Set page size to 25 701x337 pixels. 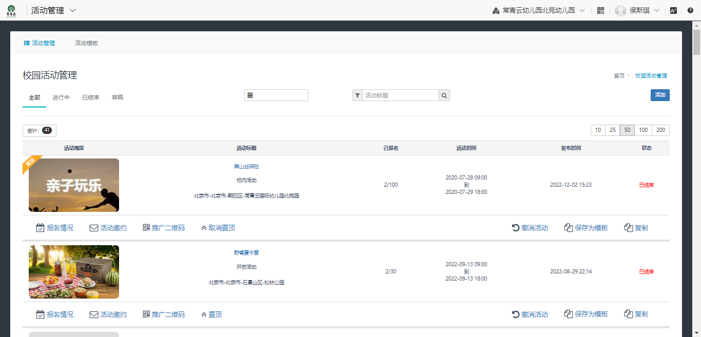(613, 130)
